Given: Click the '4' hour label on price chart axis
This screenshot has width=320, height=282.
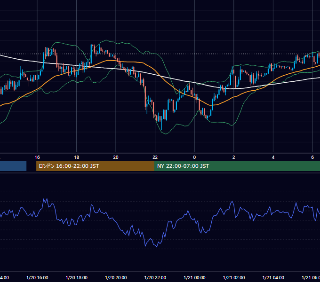Looking at the screenshot, I should (273, 157).
